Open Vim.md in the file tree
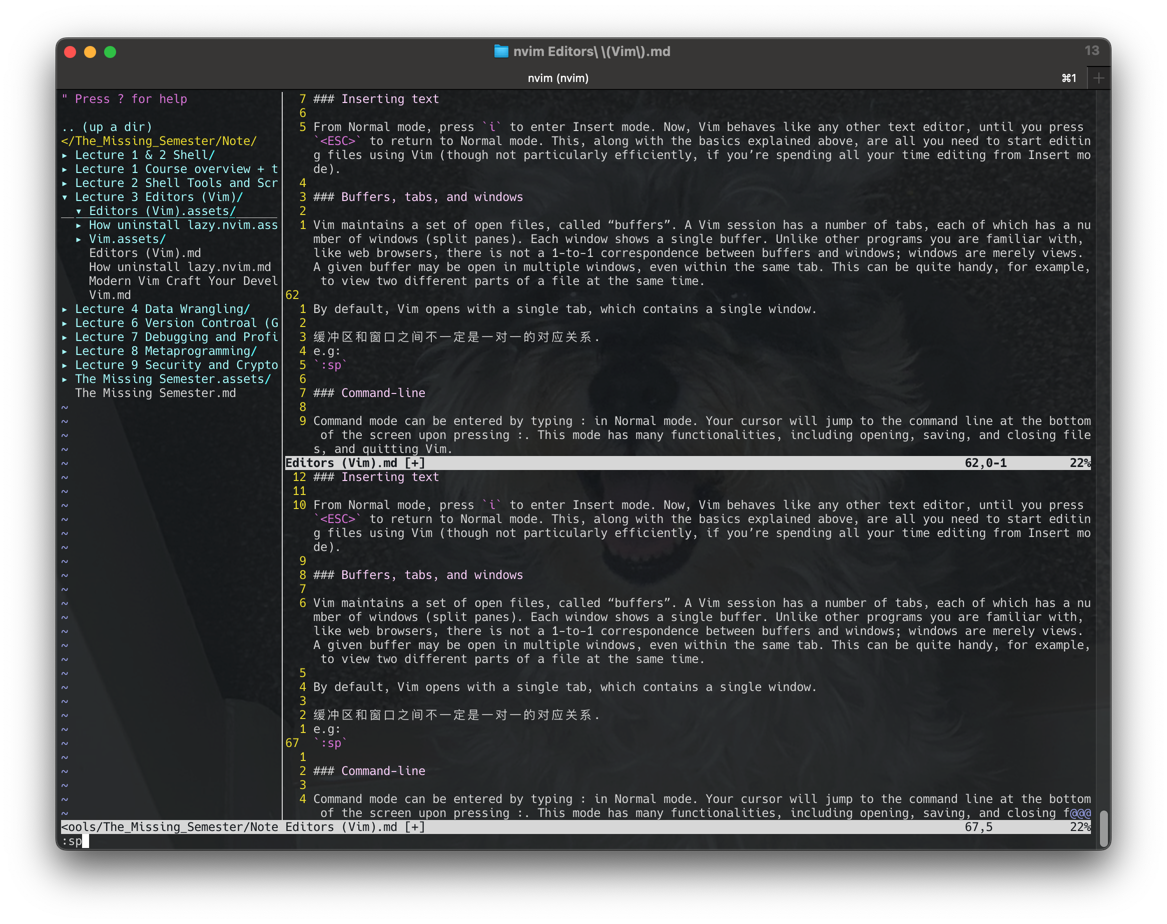 110,295
